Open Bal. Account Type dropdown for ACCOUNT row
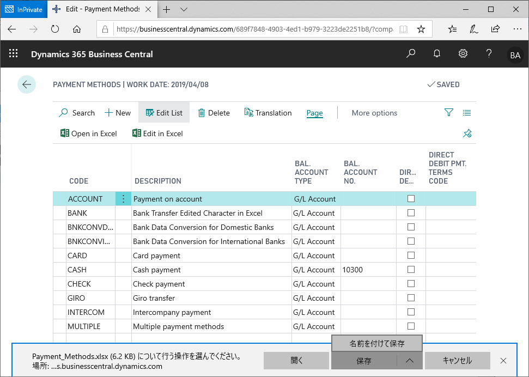This screenshot has height=377, width=529. 316,199
